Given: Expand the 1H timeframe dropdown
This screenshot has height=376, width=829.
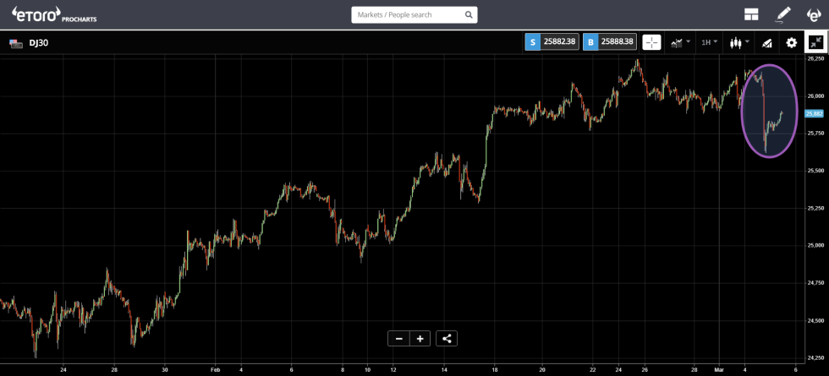Looking at the screenshot, I should point(710,42).
